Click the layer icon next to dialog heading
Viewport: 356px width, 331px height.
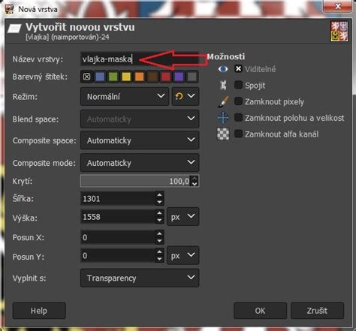tap(14, 29)
